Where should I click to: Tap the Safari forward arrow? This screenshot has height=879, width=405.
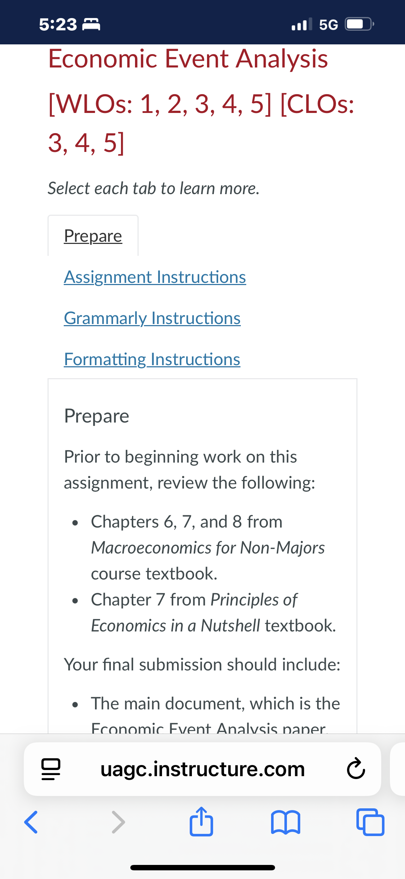[x=118, y=822]
